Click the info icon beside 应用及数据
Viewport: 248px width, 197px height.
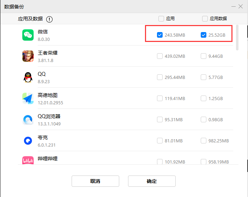[x=49, y=19]
